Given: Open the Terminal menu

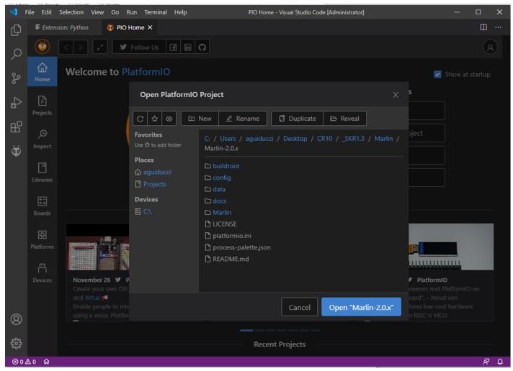Looking at the screenshot, I should point(156,12).
